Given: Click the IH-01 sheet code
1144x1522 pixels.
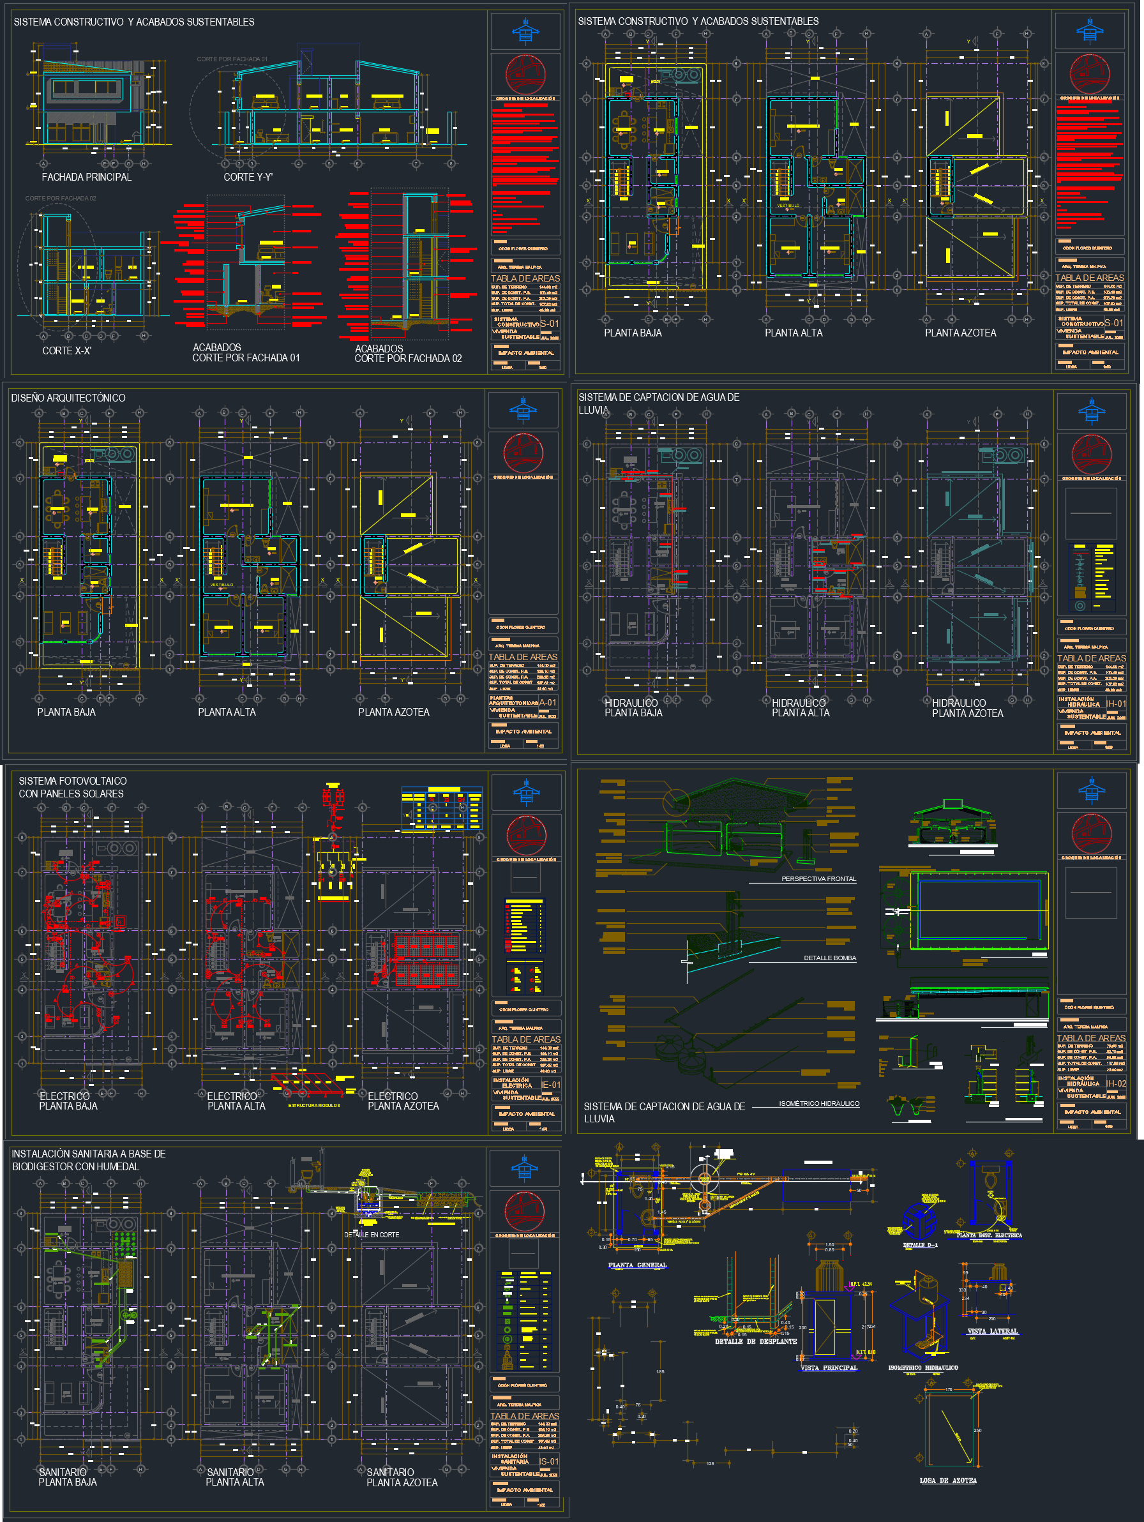Looking at the screenshot, I should coord(1116,703).
